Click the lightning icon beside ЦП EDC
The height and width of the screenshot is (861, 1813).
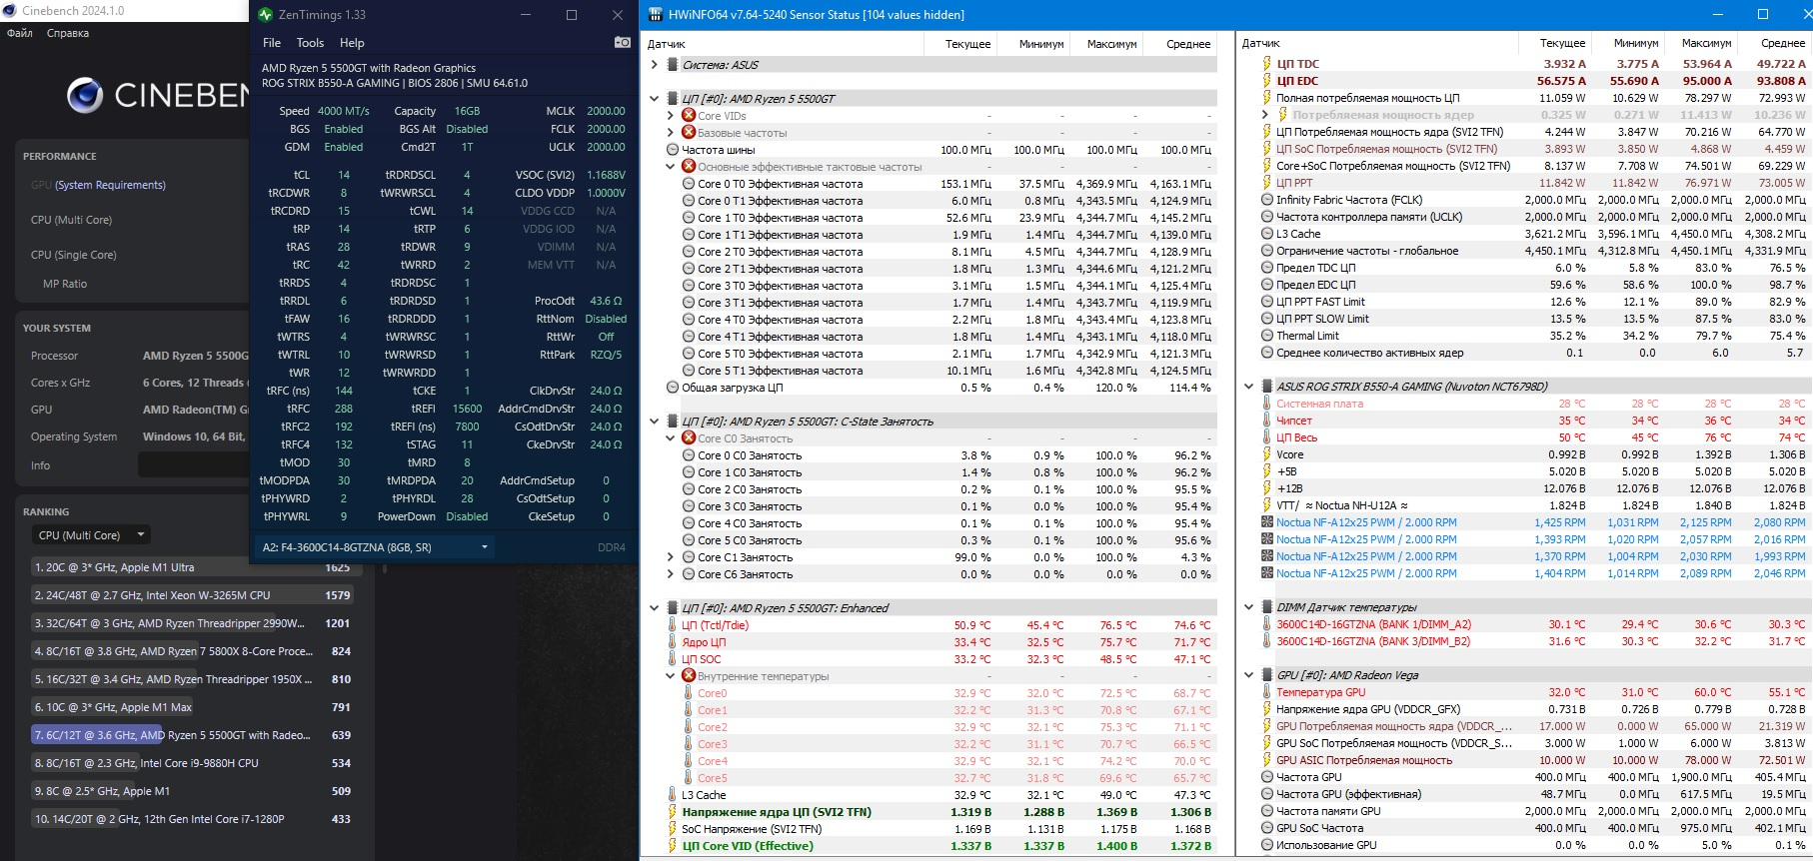[1267, 81]
